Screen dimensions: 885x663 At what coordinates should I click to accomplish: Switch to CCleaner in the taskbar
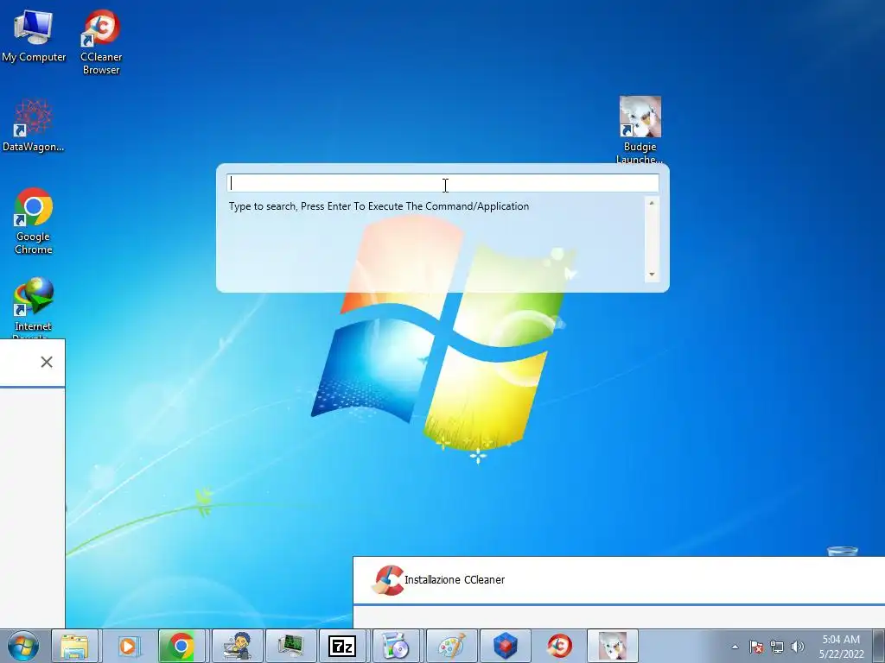pyautogui.click(x=559, y=646)
